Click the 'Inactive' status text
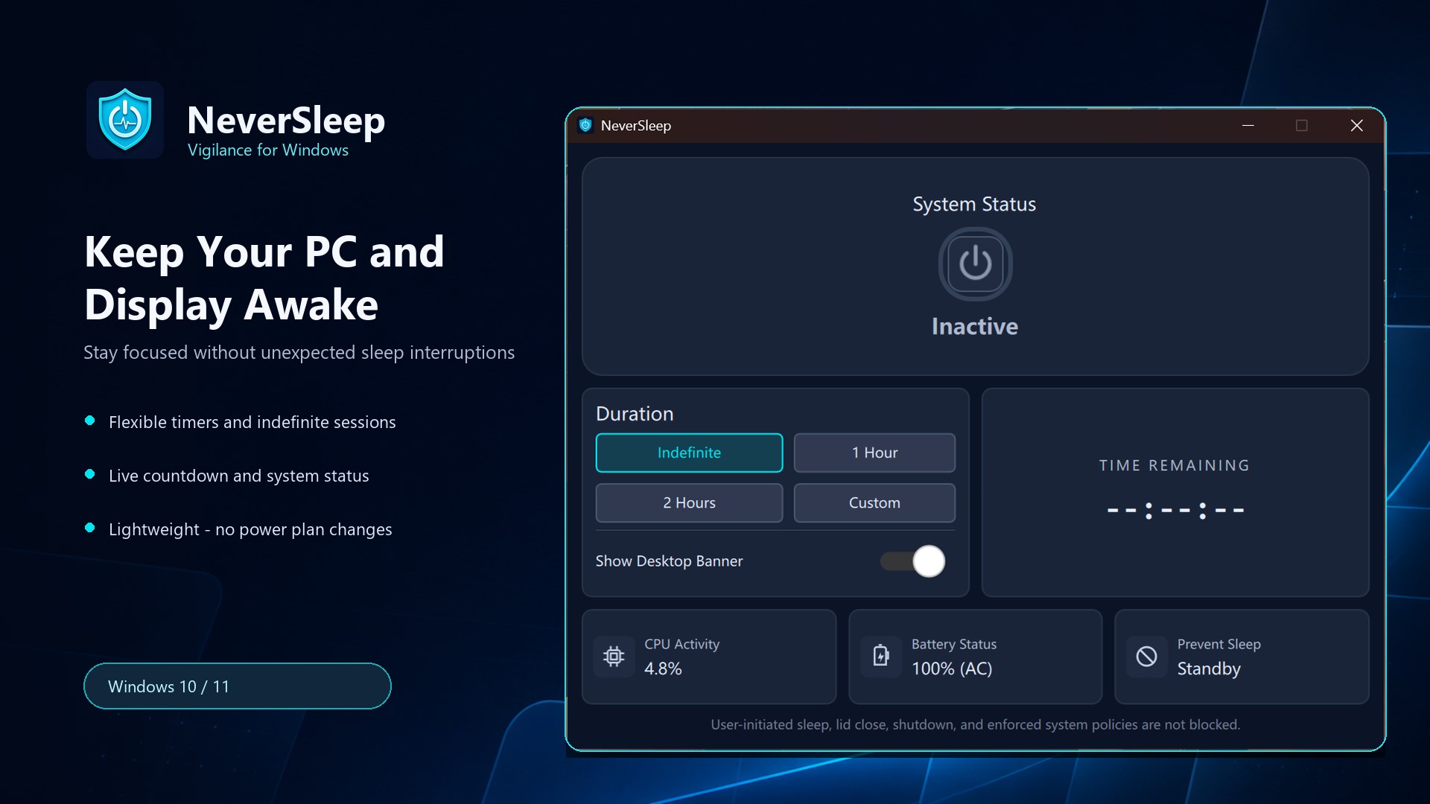Screen dimensions: 1430x804 click(x=975, y=327)
